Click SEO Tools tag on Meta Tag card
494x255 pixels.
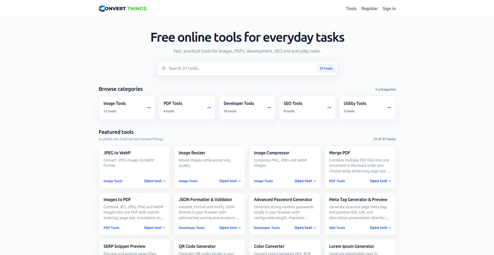[x=337, y=228]
